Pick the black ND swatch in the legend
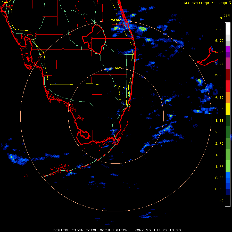This screenshot has height=232, width=232. 228,201
